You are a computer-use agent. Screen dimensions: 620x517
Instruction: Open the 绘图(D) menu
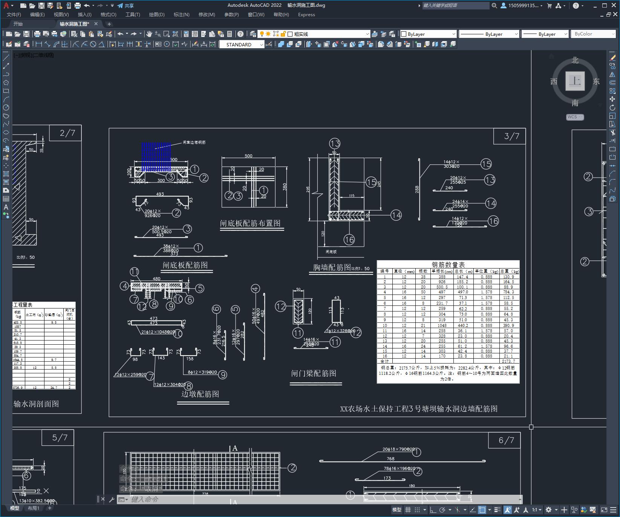point(157,15)
